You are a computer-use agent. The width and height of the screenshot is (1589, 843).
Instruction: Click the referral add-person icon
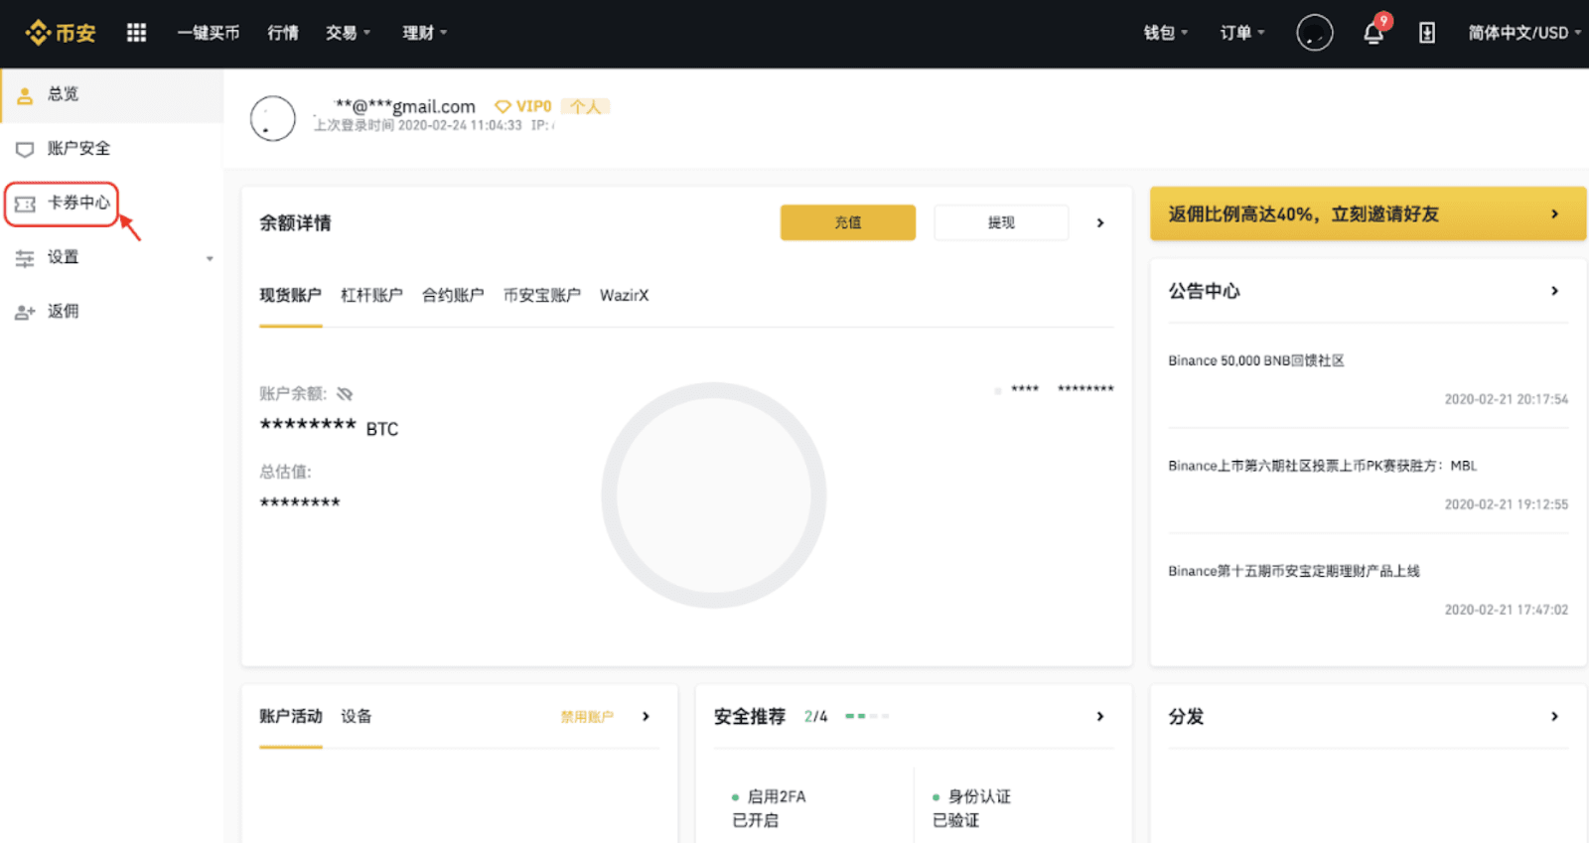click(25, 313)
